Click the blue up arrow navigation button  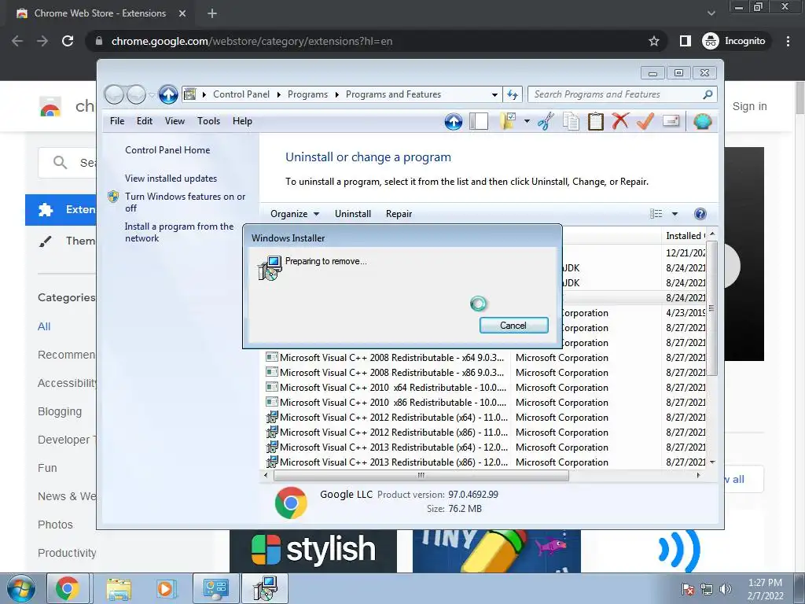(x=168, y=94)
